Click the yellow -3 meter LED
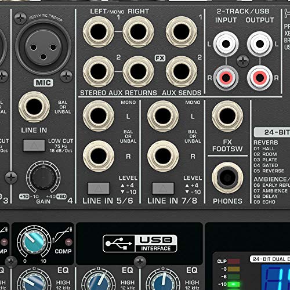 click(234, 269)
